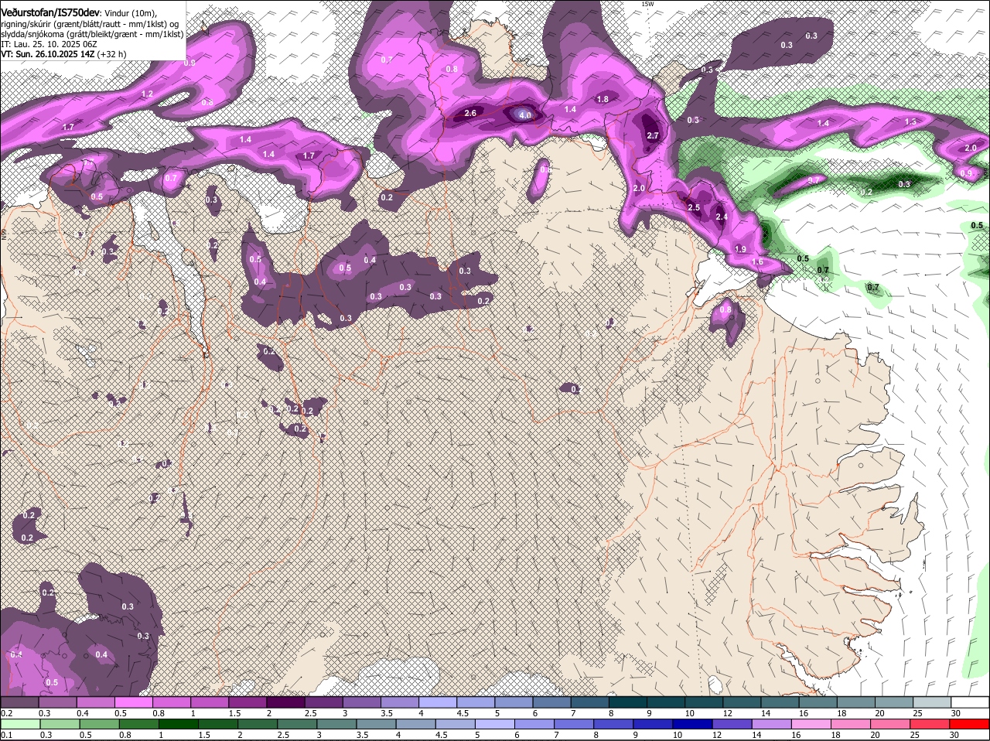Click the 30 tick label in bottom legend row
This screenshot has width=990, height=741.
[955, 735]
